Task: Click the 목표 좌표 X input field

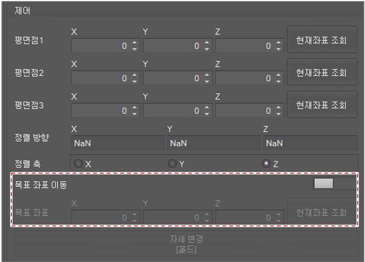Action: pos(101,218)
